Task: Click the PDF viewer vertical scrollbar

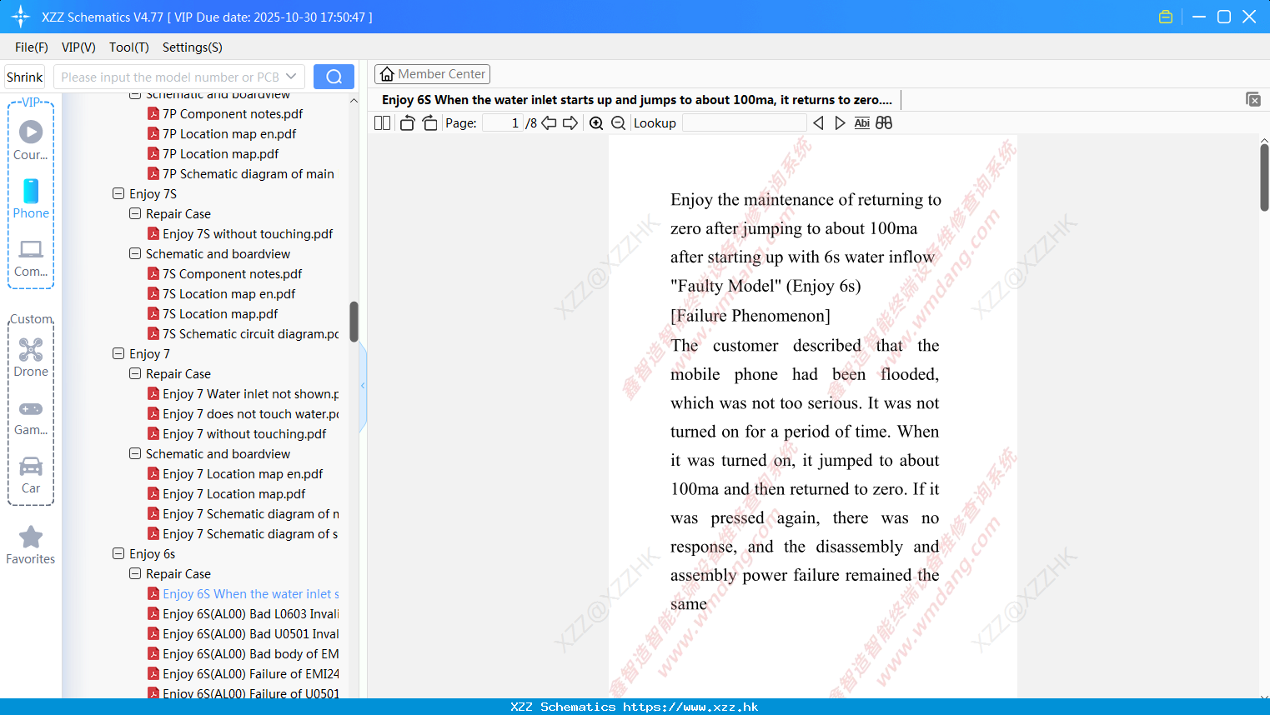Action: point(1264,177)
